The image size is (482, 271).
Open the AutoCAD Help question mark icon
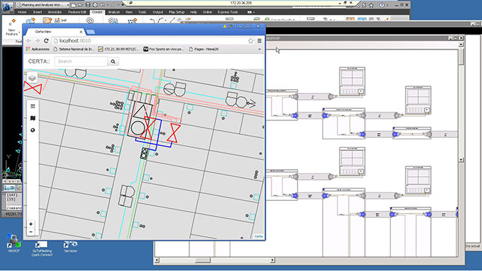pos(382,5)
